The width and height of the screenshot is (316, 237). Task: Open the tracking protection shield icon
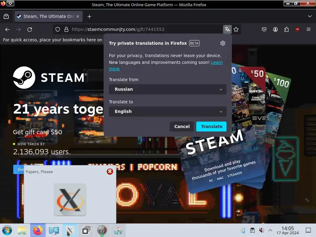[x=58, y=29]
